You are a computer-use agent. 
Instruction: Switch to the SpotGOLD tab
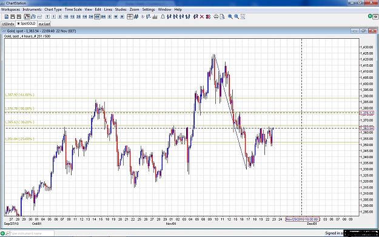(x=26, y=24)
